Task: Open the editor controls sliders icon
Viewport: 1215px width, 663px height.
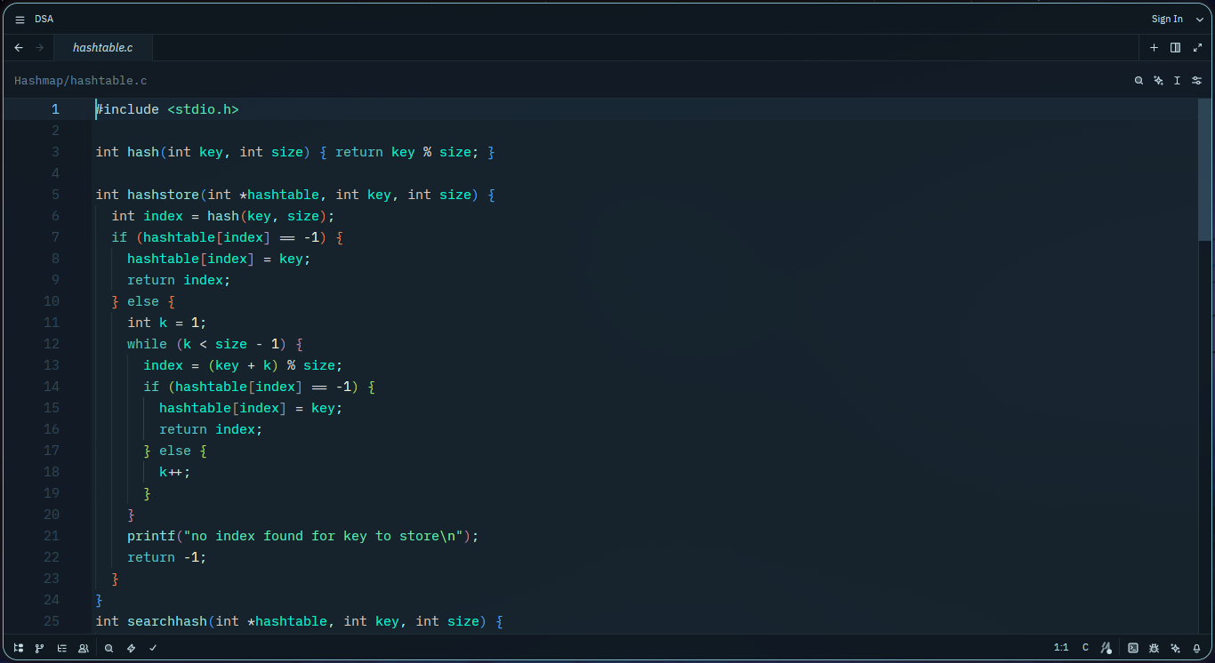Action: tap(1196, 81)
